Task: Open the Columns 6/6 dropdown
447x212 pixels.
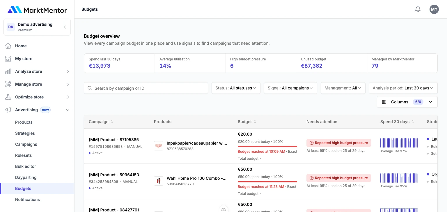Action: pyautogui.click(x=407, y=102)
